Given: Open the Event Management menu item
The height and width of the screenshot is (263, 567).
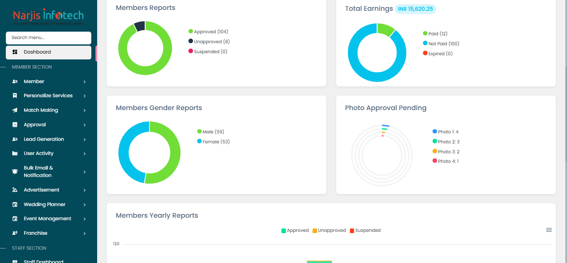Looking at the screenshot, I should point(49,219).
